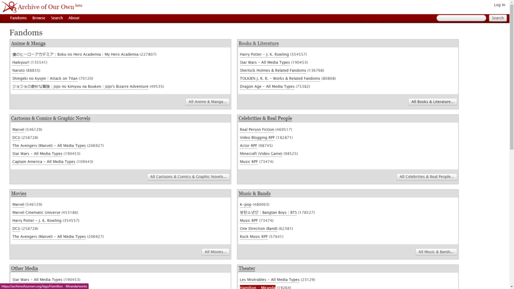
Task: Click the Archive of Our Own logo
Action: (x=42, y=7)
